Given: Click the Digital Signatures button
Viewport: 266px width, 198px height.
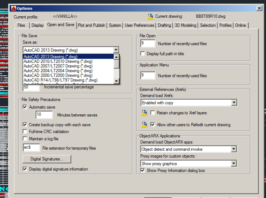Looking at the screenshot, I should [47, 159].
